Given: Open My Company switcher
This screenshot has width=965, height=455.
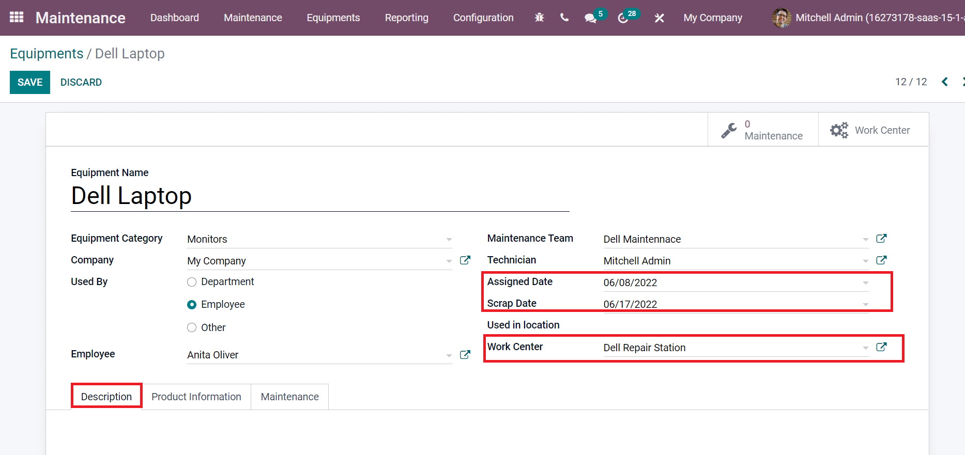Looking at the screenshot, I should 713,18.
